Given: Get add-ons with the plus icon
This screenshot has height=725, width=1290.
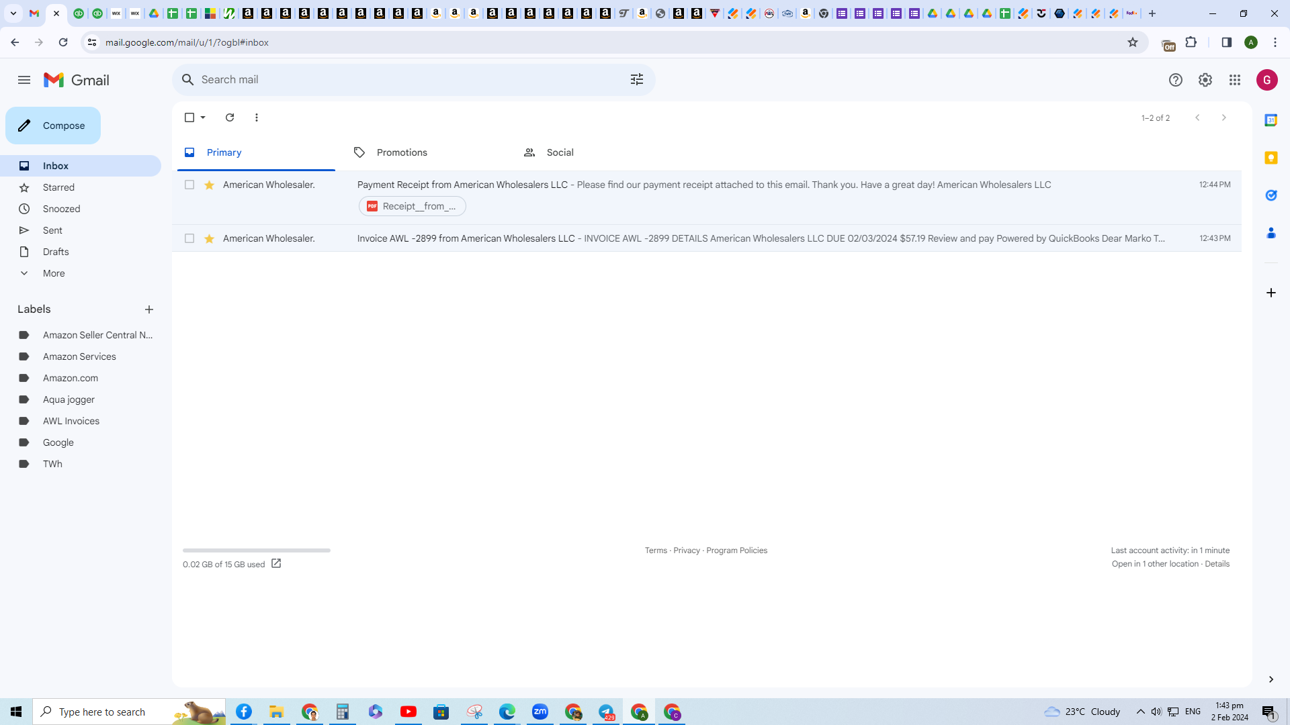Looking at the screenshot, I should pyautogui.click(x=1271, y=293).
